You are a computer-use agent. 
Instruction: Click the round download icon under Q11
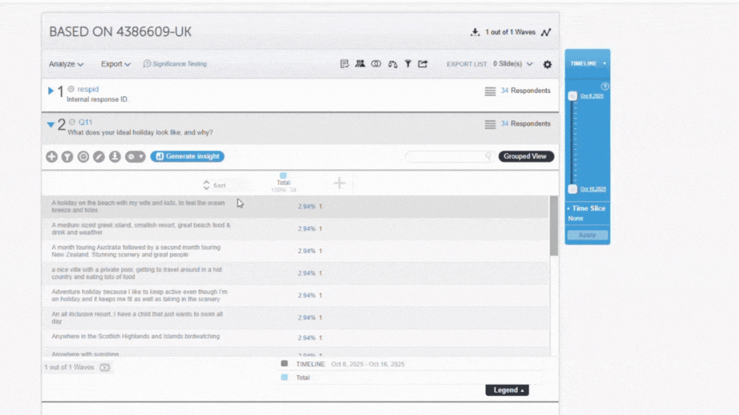point(115,156)
